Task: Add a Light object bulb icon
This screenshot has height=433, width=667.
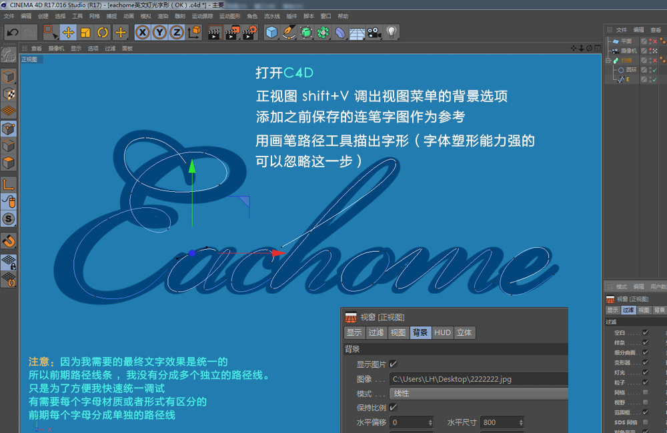Action: pyautogui.click(x=392, y=32)
